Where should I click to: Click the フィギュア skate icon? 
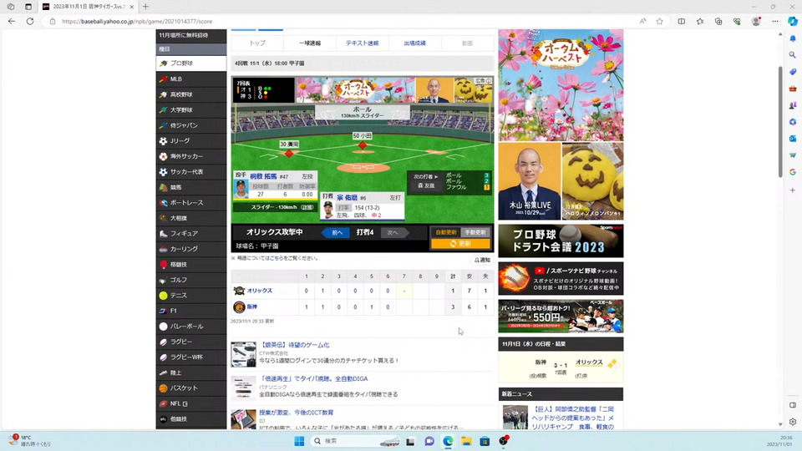tap(163, 233)
